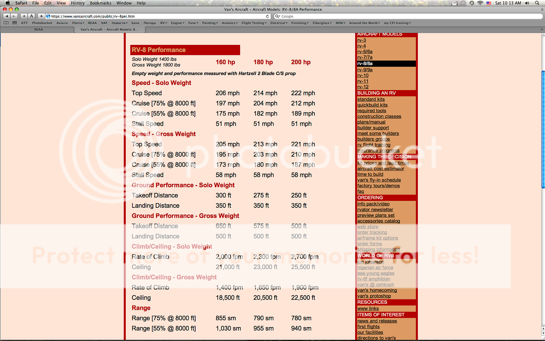
Task: Open a new tab with plus icon
Action: pos(542,29)
